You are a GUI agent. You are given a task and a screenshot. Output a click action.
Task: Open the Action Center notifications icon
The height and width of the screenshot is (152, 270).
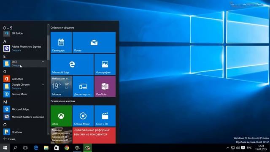click(243, 148)
